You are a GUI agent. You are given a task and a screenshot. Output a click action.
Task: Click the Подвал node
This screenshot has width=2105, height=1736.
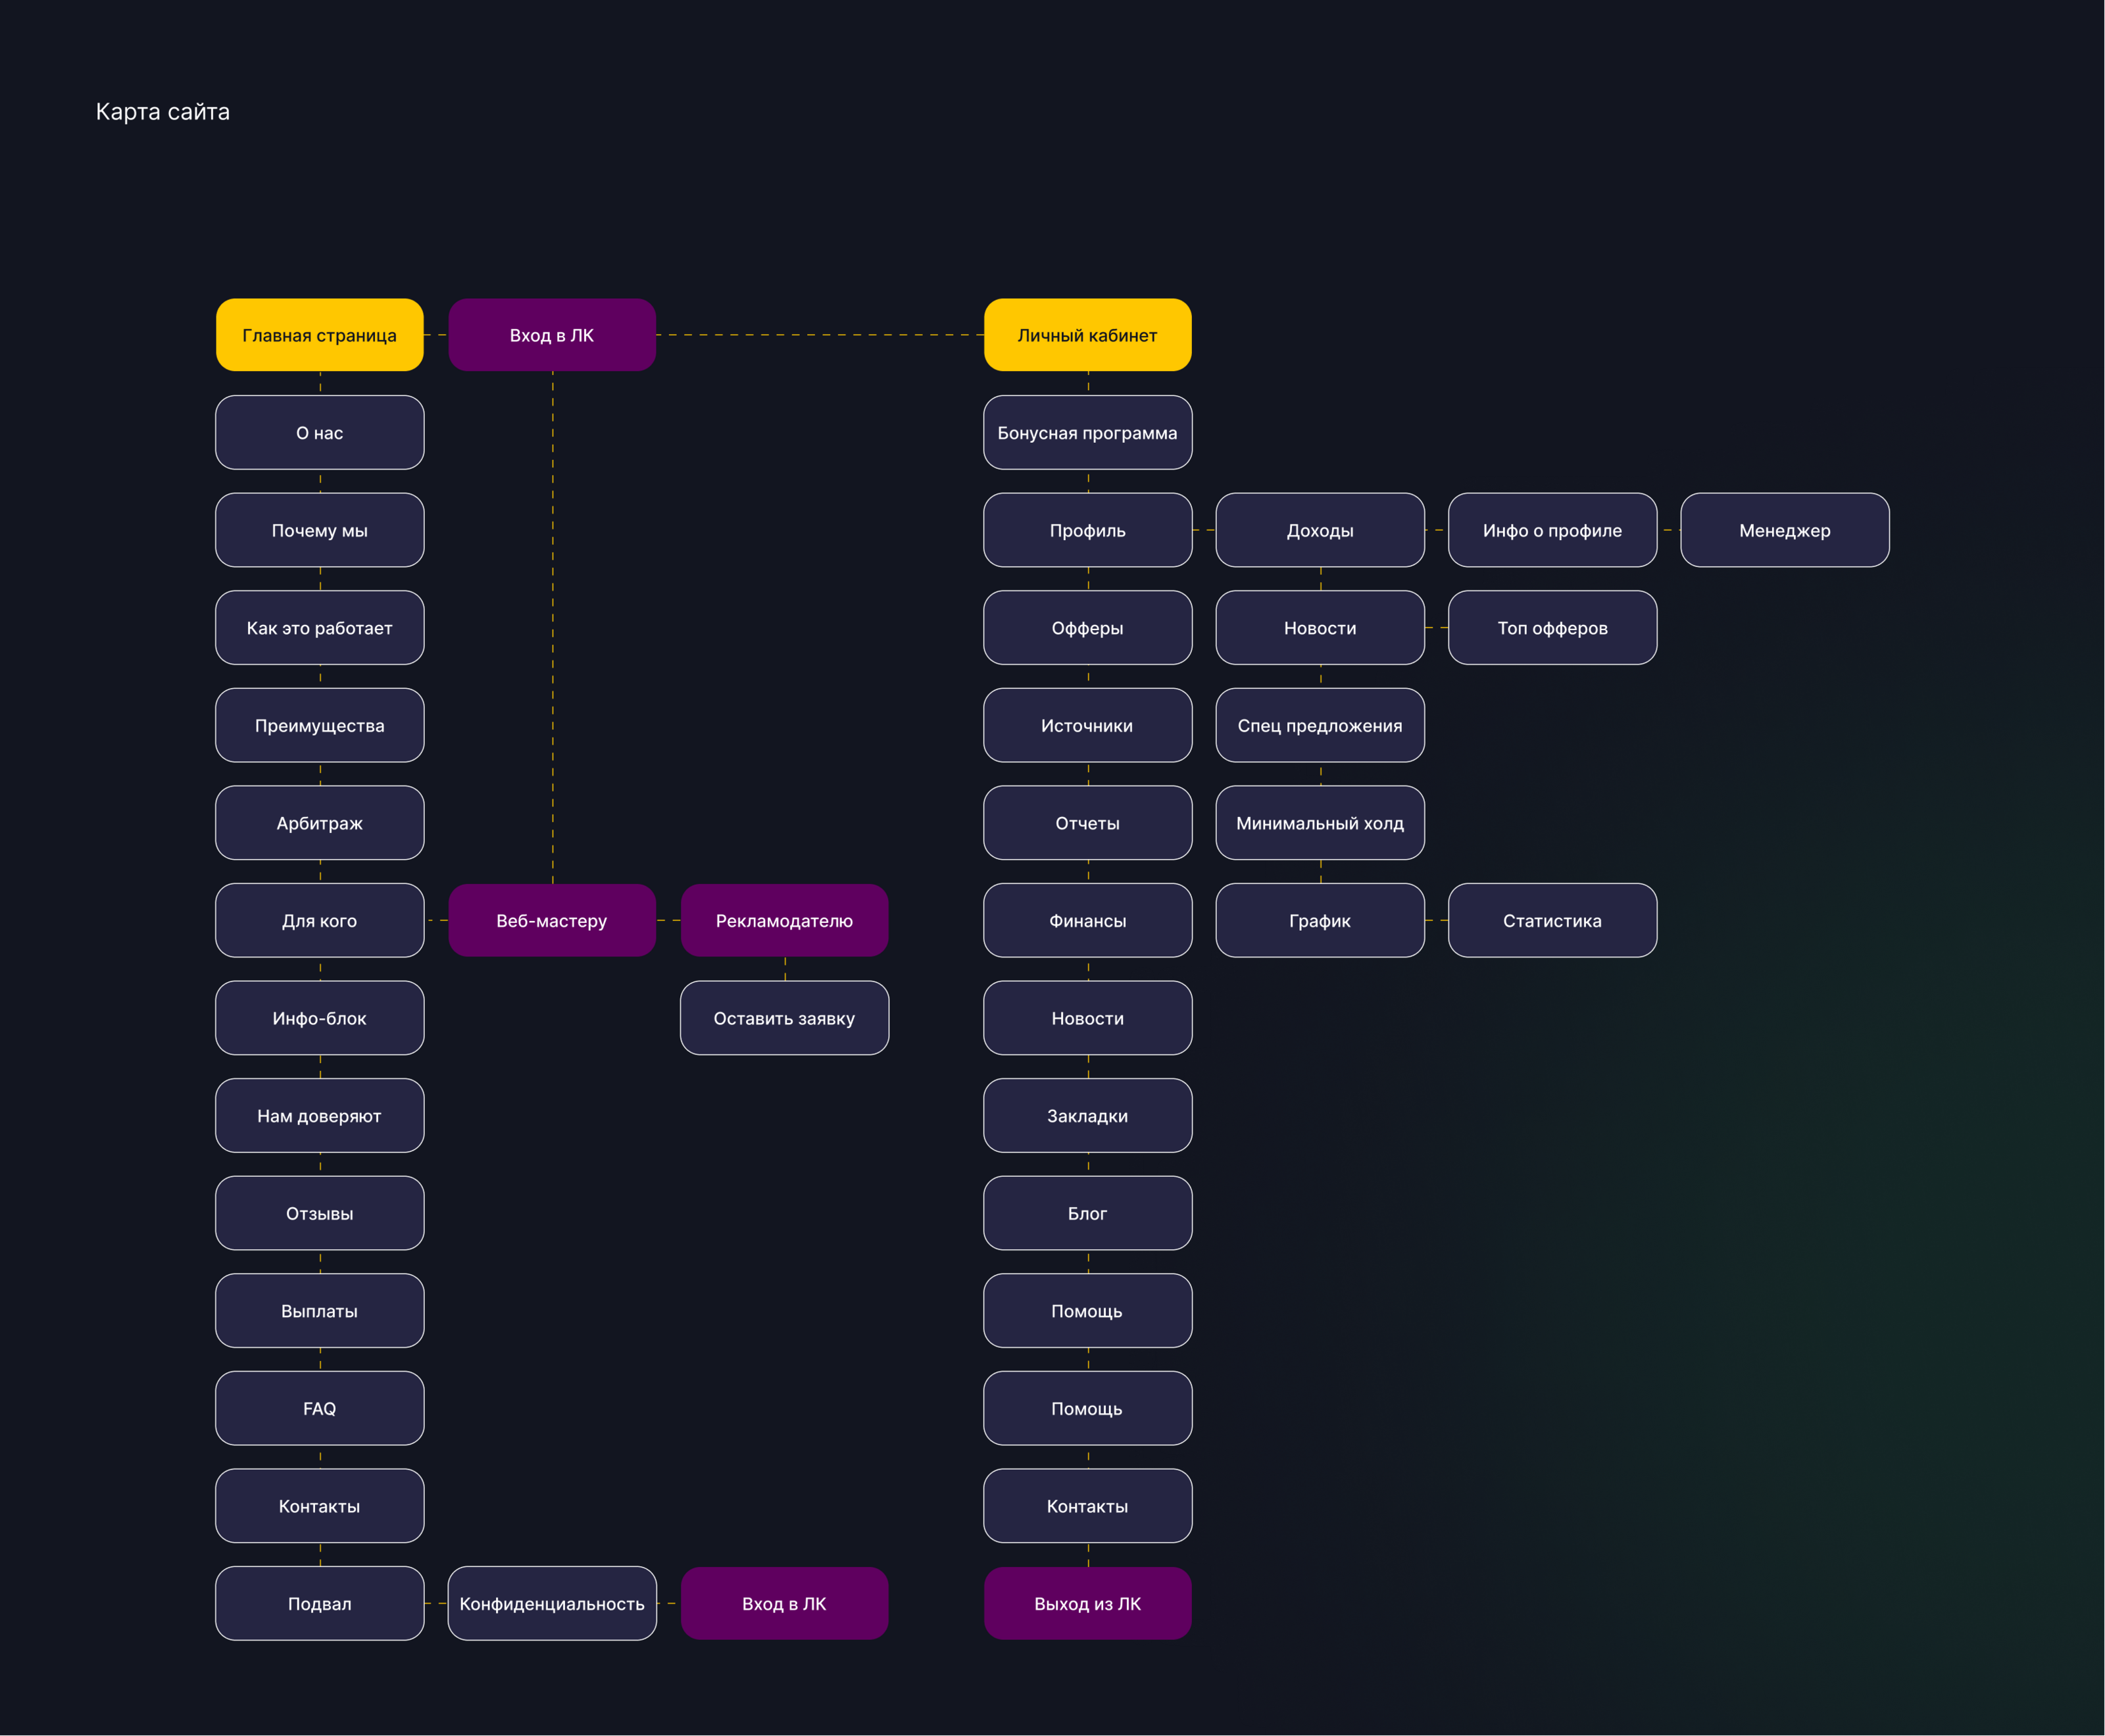(x=319, y=1603)
